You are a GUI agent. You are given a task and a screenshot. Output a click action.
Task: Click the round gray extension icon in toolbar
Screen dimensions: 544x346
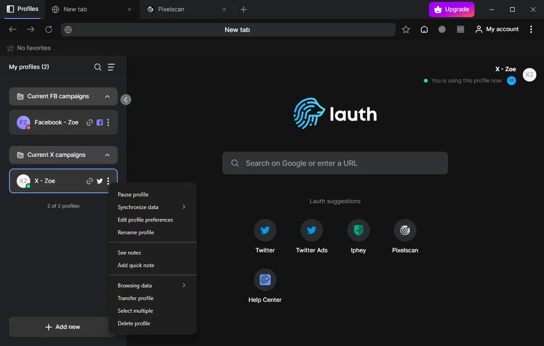tap(442, 29)
